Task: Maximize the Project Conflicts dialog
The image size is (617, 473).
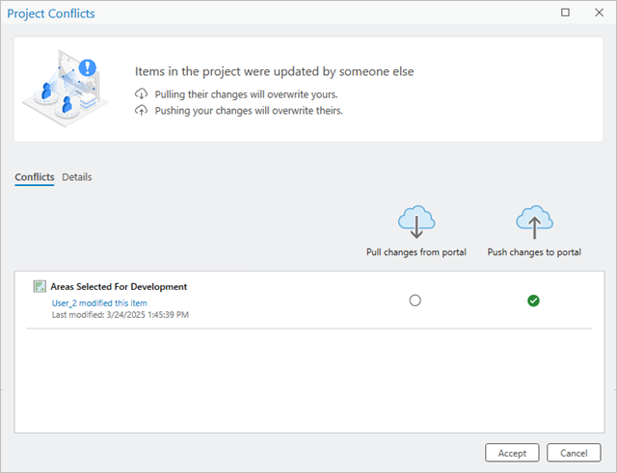Action: tap(565, 13)
